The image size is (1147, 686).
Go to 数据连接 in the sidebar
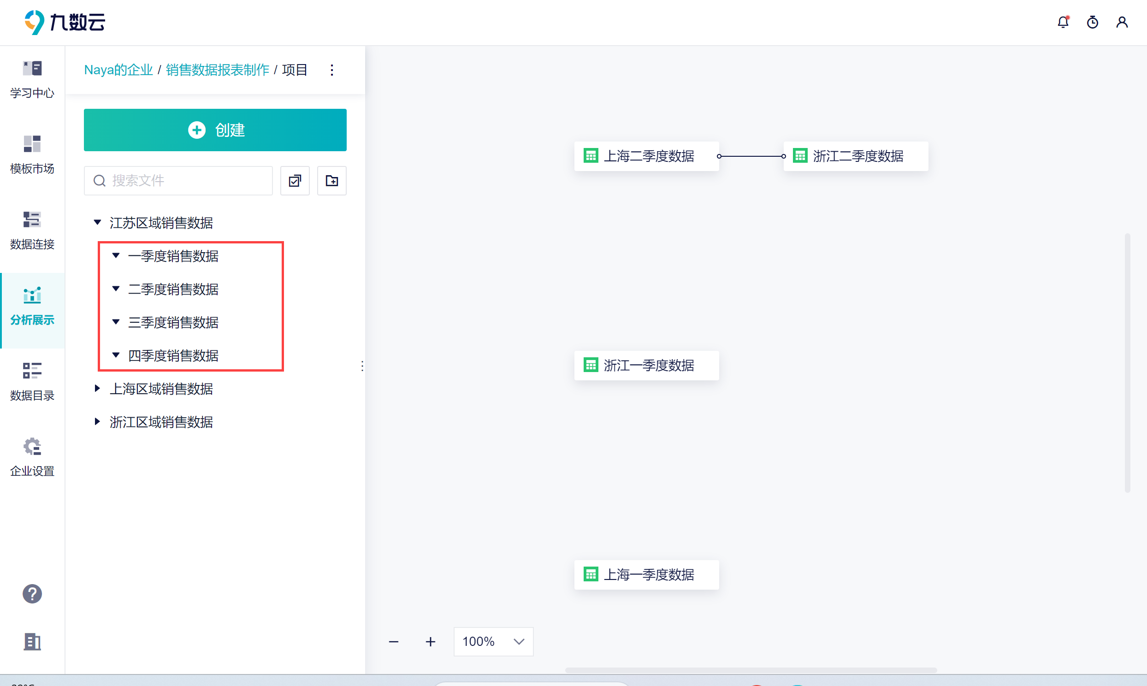click(32, 231)
